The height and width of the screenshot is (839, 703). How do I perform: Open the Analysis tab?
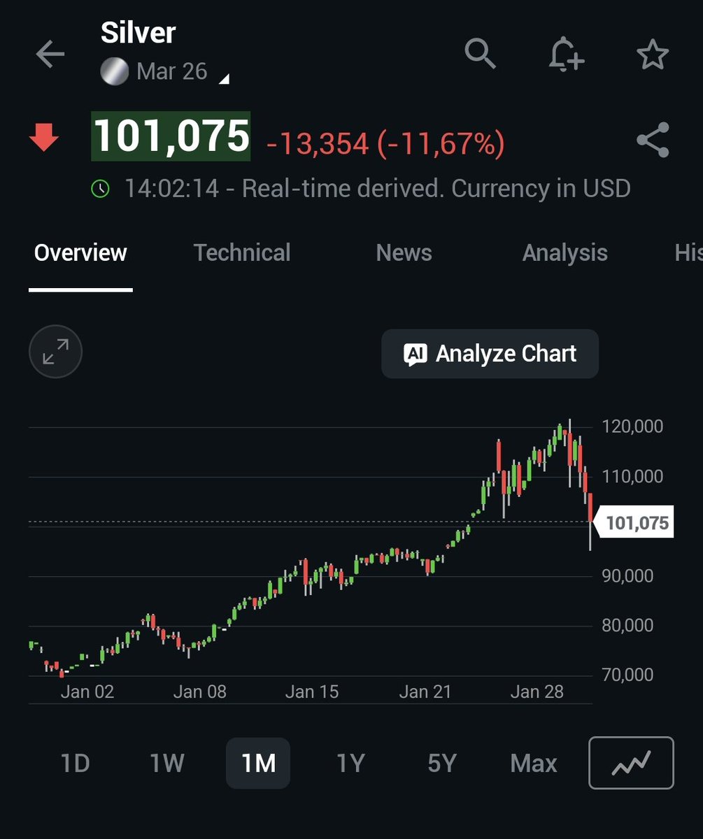pyautogui.click(x=564, y=253)
